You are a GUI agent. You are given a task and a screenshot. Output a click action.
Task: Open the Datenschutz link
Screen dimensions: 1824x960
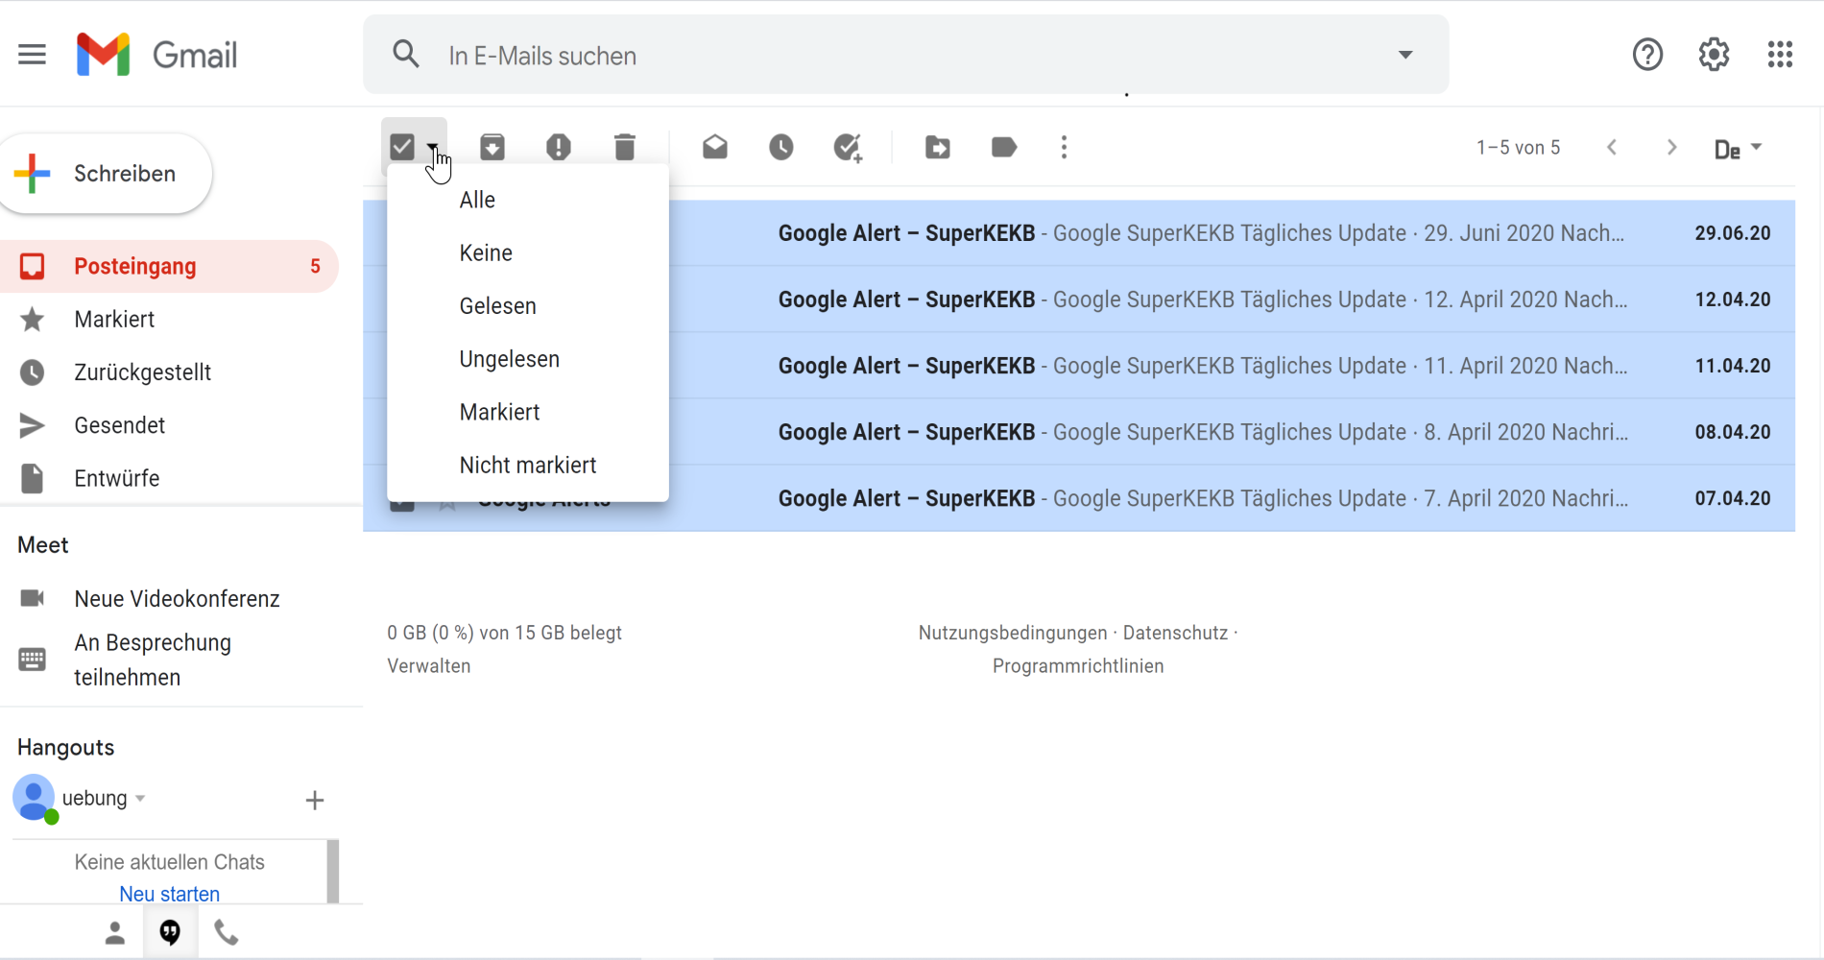1176,633
